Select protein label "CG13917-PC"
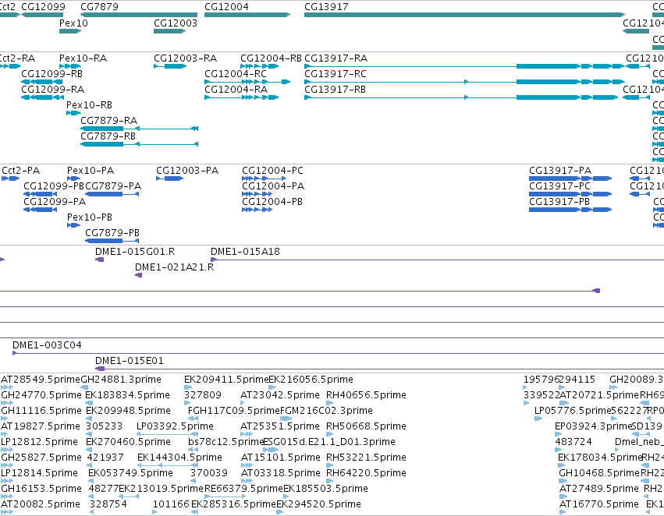This screenshot has height=516, width=664. point(559,186)
